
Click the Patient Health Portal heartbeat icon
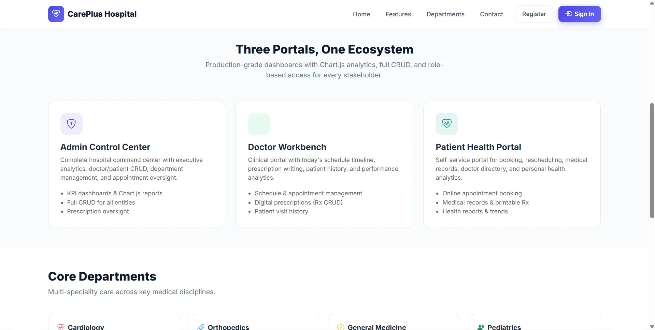pos(446,124)
